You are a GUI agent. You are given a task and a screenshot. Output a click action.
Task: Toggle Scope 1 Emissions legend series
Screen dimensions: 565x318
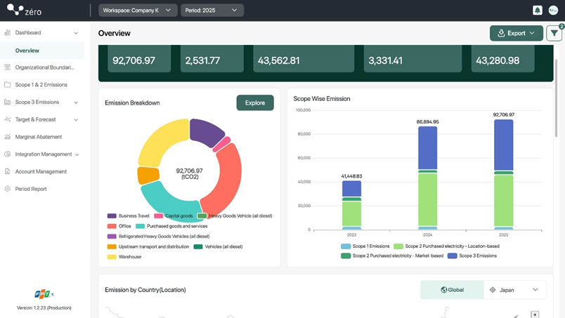click(365, 246)
